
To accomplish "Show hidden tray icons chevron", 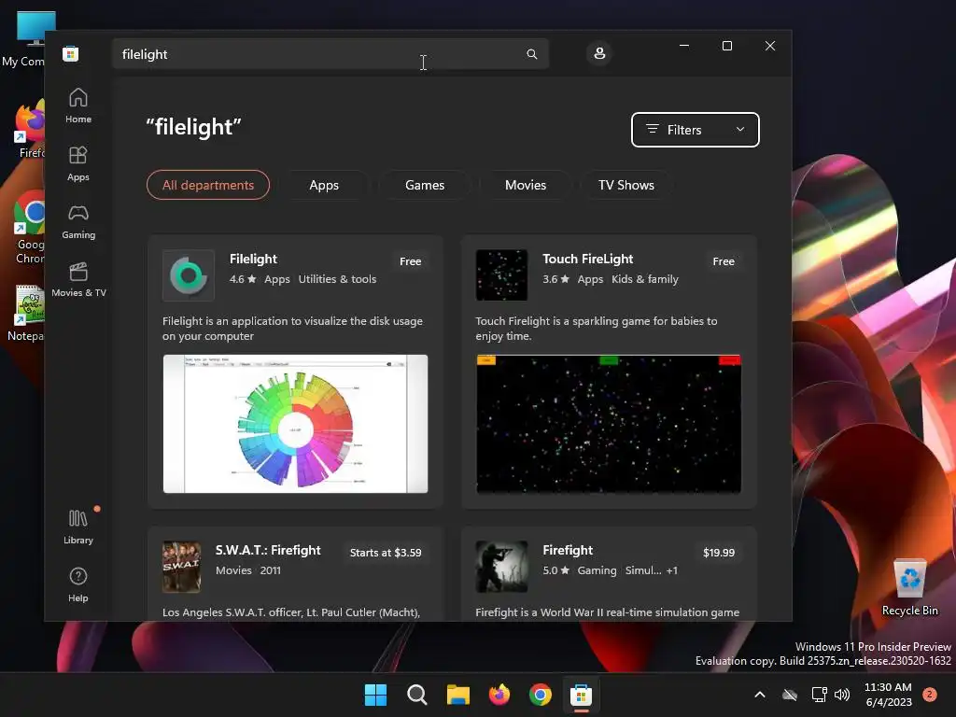I will click(x=760, y=695).
